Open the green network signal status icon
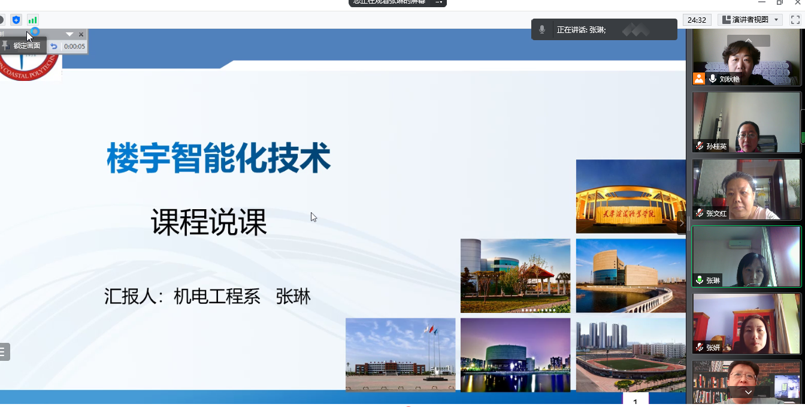805x407 pixels. (x=32, y=20)
